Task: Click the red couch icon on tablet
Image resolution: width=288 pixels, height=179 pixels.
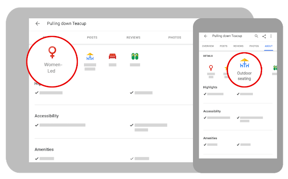Action: (112, 56)
